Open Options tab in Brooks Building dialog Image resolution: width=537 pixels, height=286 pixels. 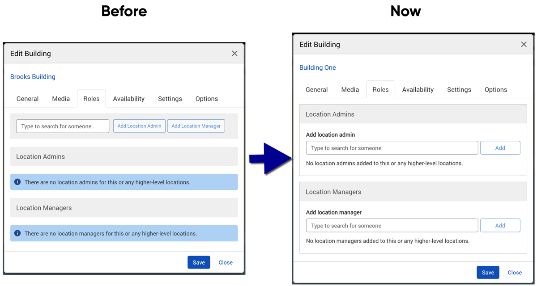(x=206, y=99)
